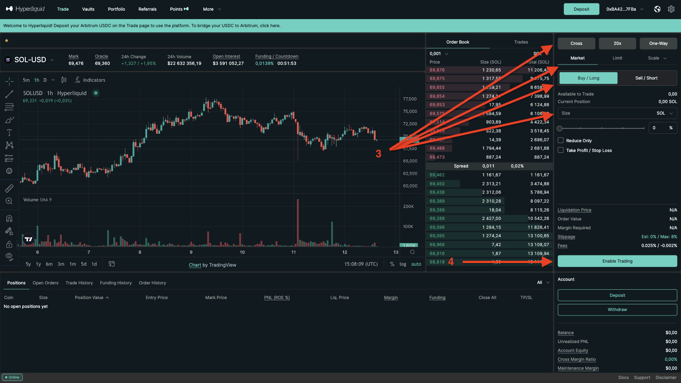
Task: Click the Enable Trading button
Action: (x=617, y=261)
